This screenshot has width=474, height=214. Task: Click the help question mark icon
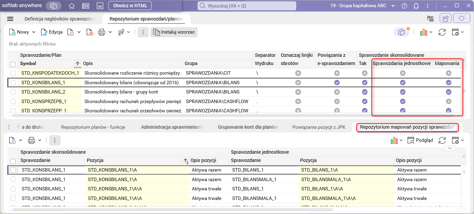click(x=404, y=6)
